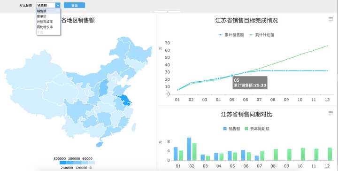
Task: Click the Hainan island on the map
Action: click(x=100, y=144)
